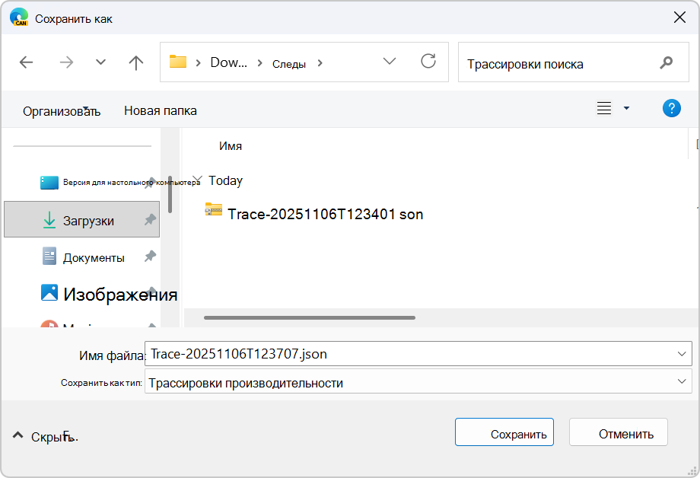Image resolution: width=700 pixels, height=478 pixels.
Task: Open Сохранить как тип combo box
Action: pyautogui.click(x=418, y=381)
